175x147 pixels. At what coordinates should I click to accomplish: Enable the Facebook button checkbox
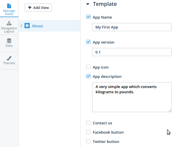88,132
